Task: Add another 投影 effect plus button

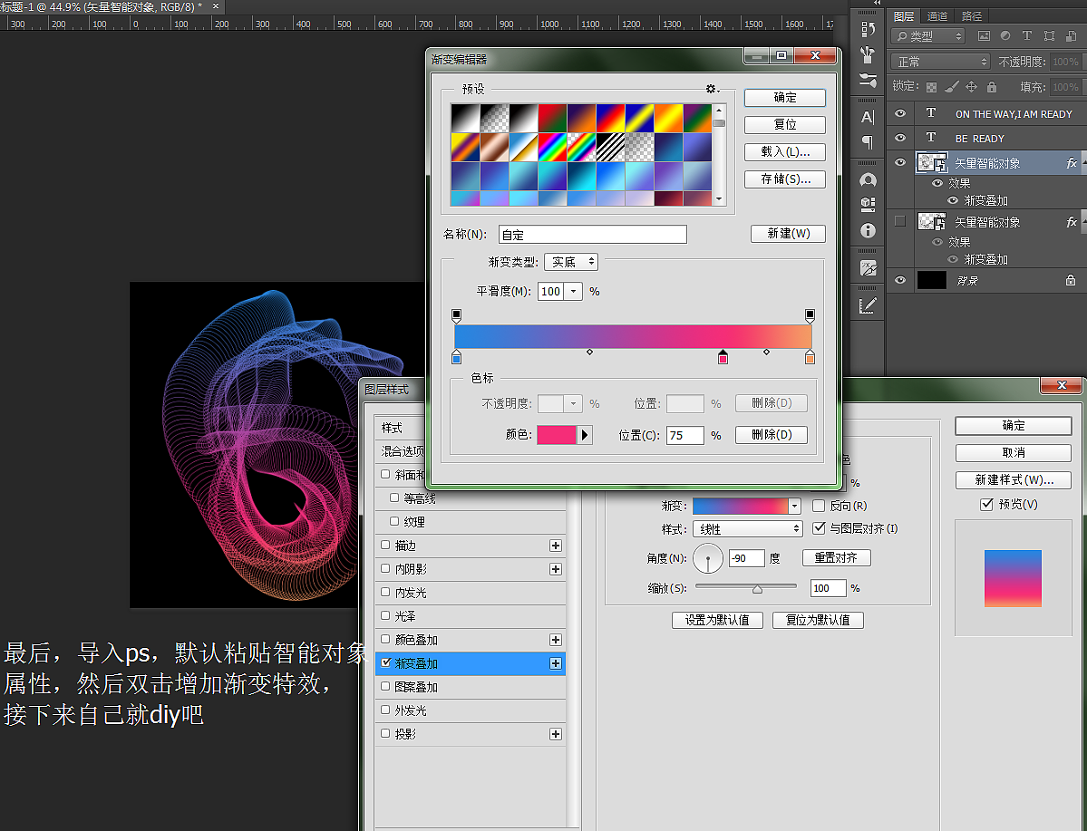Action: pos(555,734)
